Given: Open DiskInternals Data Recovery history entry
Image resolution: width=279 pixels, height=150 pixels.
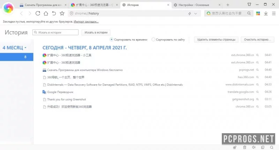Looking at the screenshot, I should (115, 85).
